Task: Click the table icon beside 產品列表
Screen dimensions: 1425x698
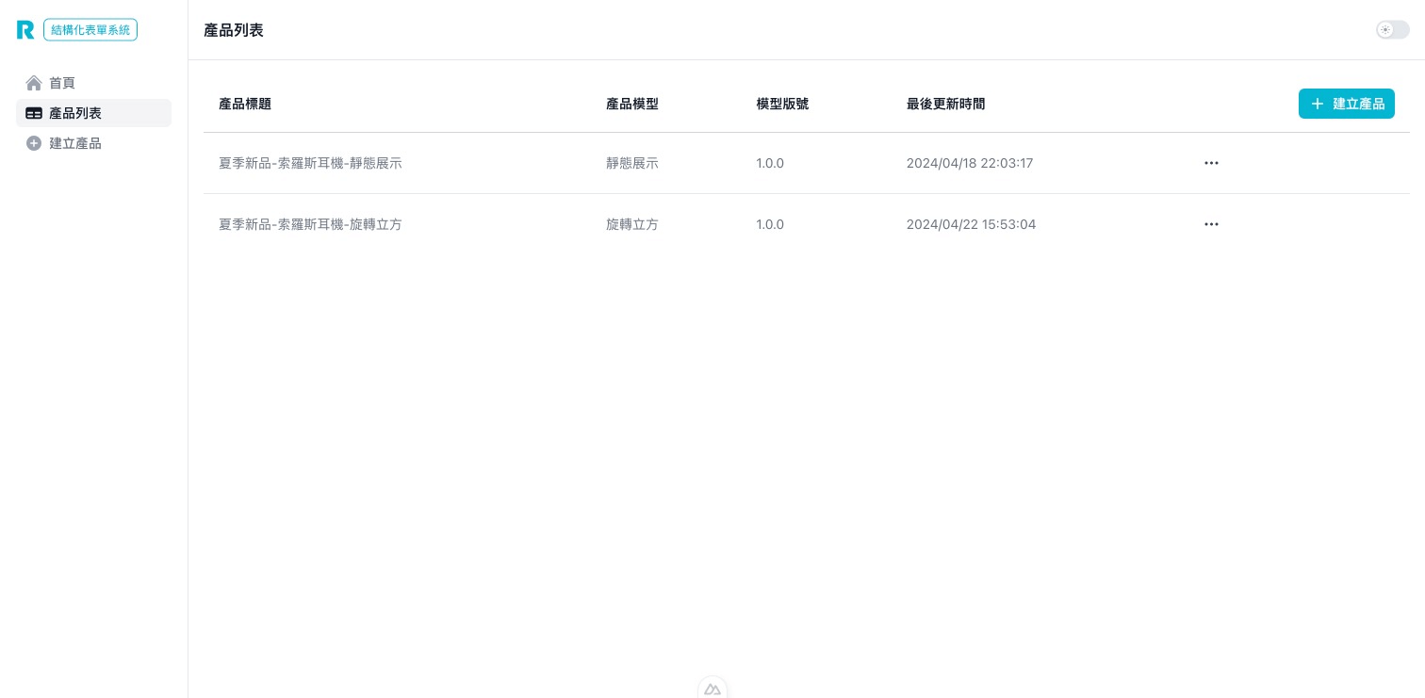Action: (x=34, y=113)
